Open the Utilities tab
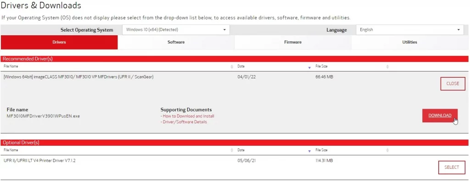The width and height of the screenshot is (470, 181). point(409,42)
